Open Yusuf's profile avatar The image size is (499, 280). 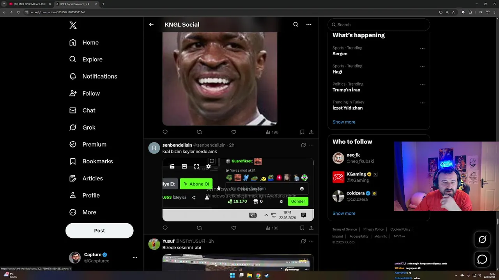(x=154, y=244)
